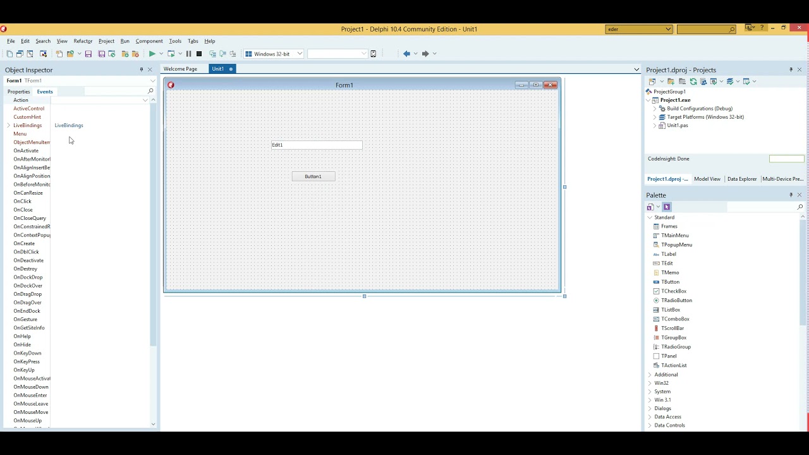Screen dimensions: 809x455
Task: Click the blue LiveBindings link value
Action: (69, 125)
